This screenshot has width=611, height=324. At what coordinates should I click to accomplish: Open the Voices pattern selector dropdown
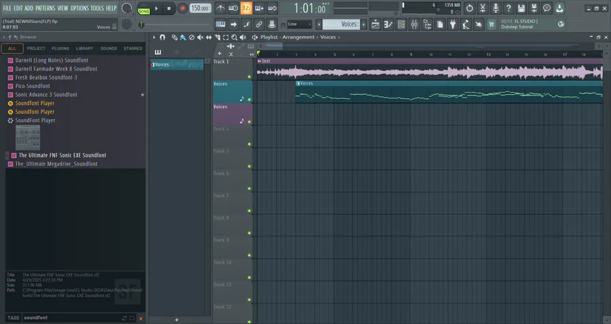coord(341,24)
